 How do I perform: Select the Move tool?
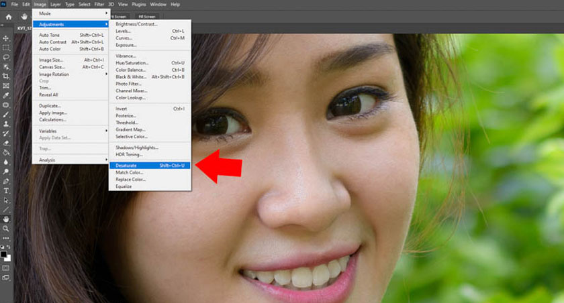[x=6, y=38]
